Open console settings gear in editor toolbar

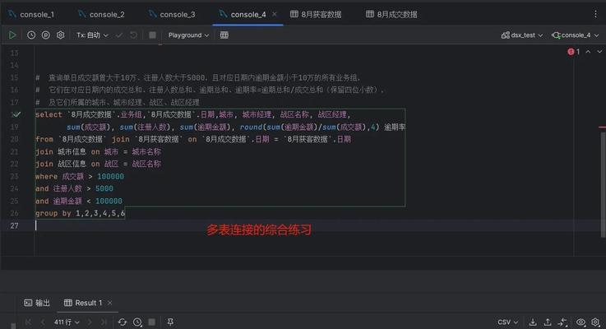[60, 35]
